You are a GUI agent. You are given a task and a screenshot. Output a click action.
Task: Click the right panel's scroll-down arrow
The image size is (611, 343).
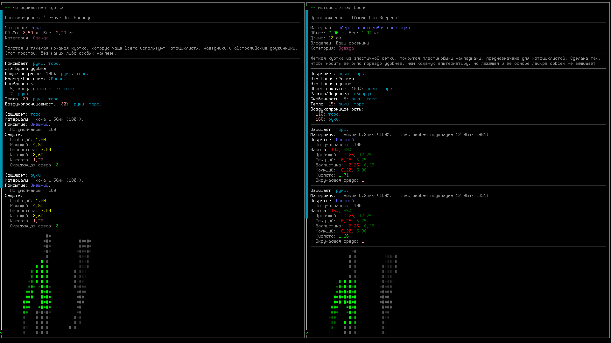(x=307, y=333)
